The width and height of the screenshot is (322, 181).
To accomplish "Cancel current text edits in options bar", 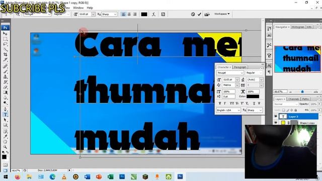I will tap(193, 14).
